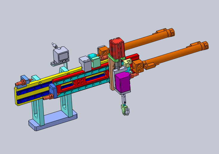Click the light blue rectangular base plate
219x154 pixels.
tap(53, 120)
